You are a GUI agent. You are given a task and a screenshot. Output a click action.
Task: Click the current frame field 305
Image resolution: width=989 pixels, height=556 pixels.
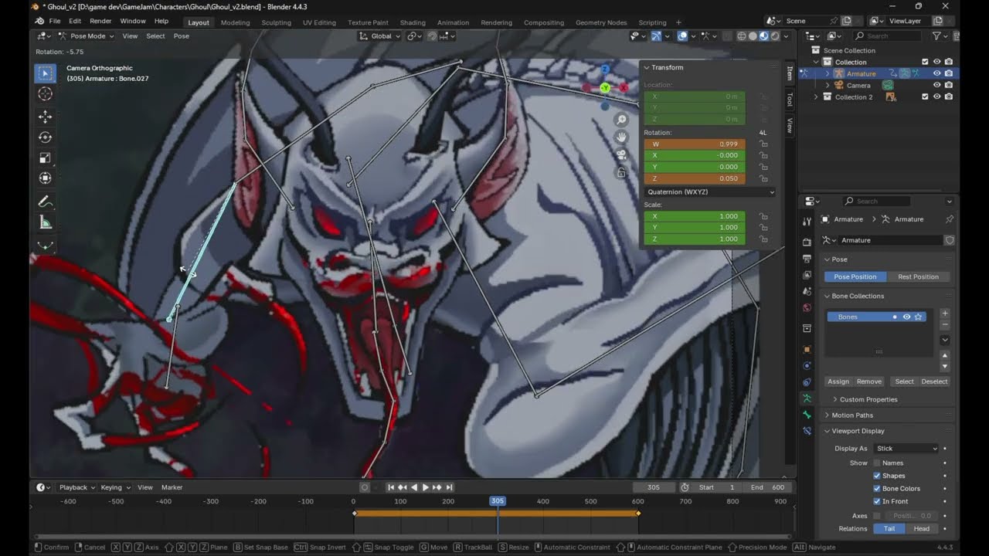[654, 487]
